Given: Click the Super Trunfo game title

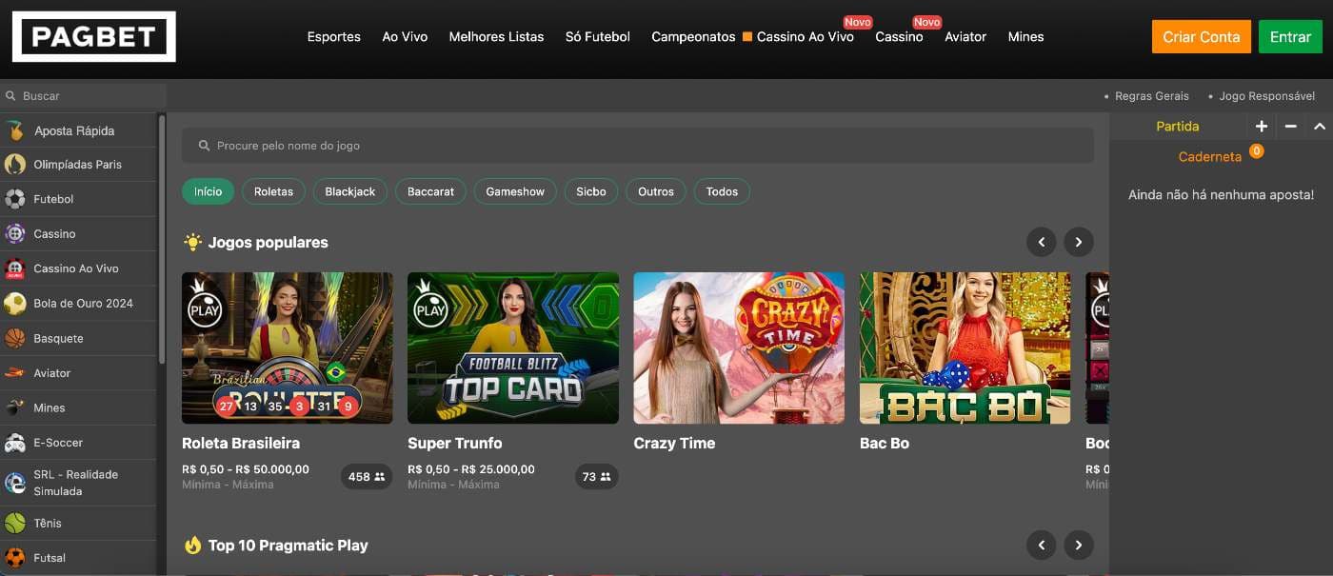Looking at the screenshot, I should [455, 444].
